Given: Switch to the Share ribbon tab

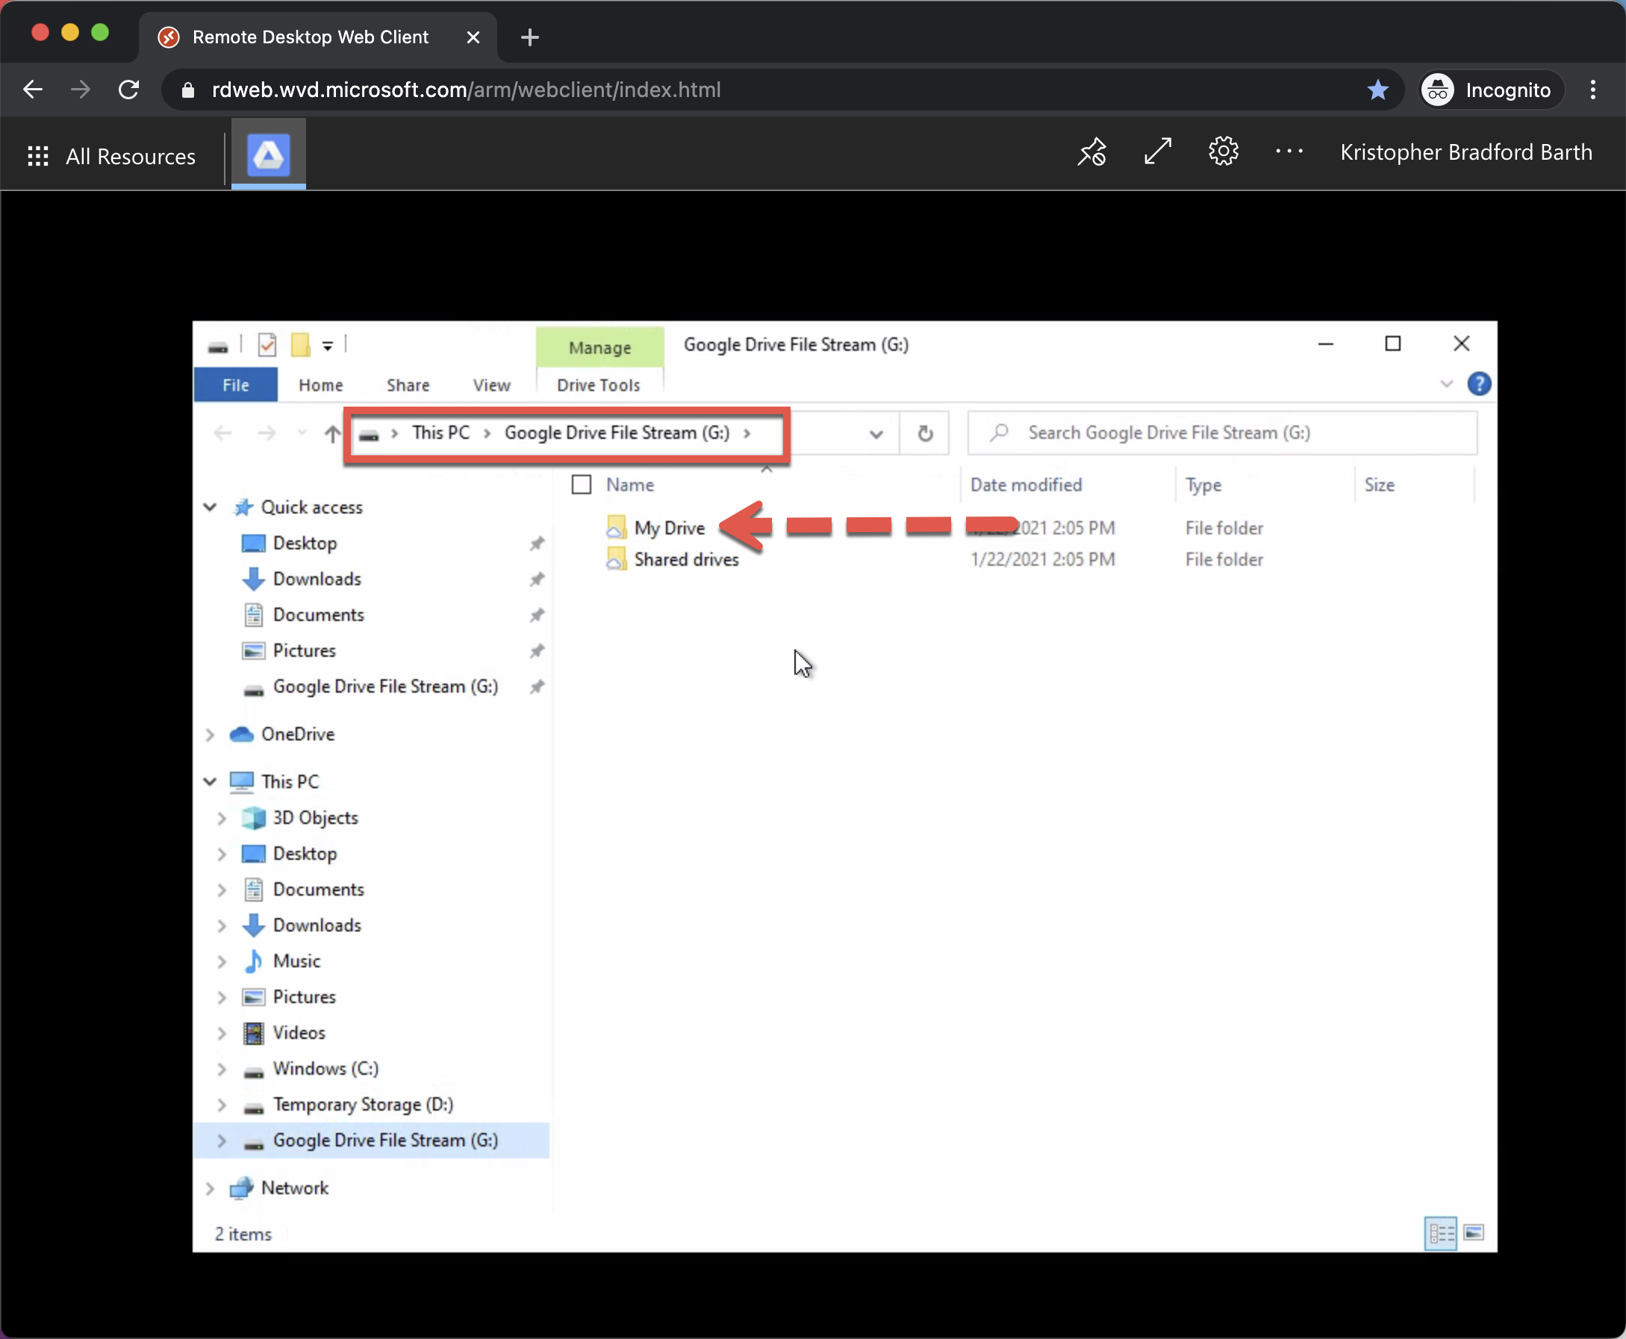Looking at the screenshot, I should click(x=408, y=384).
